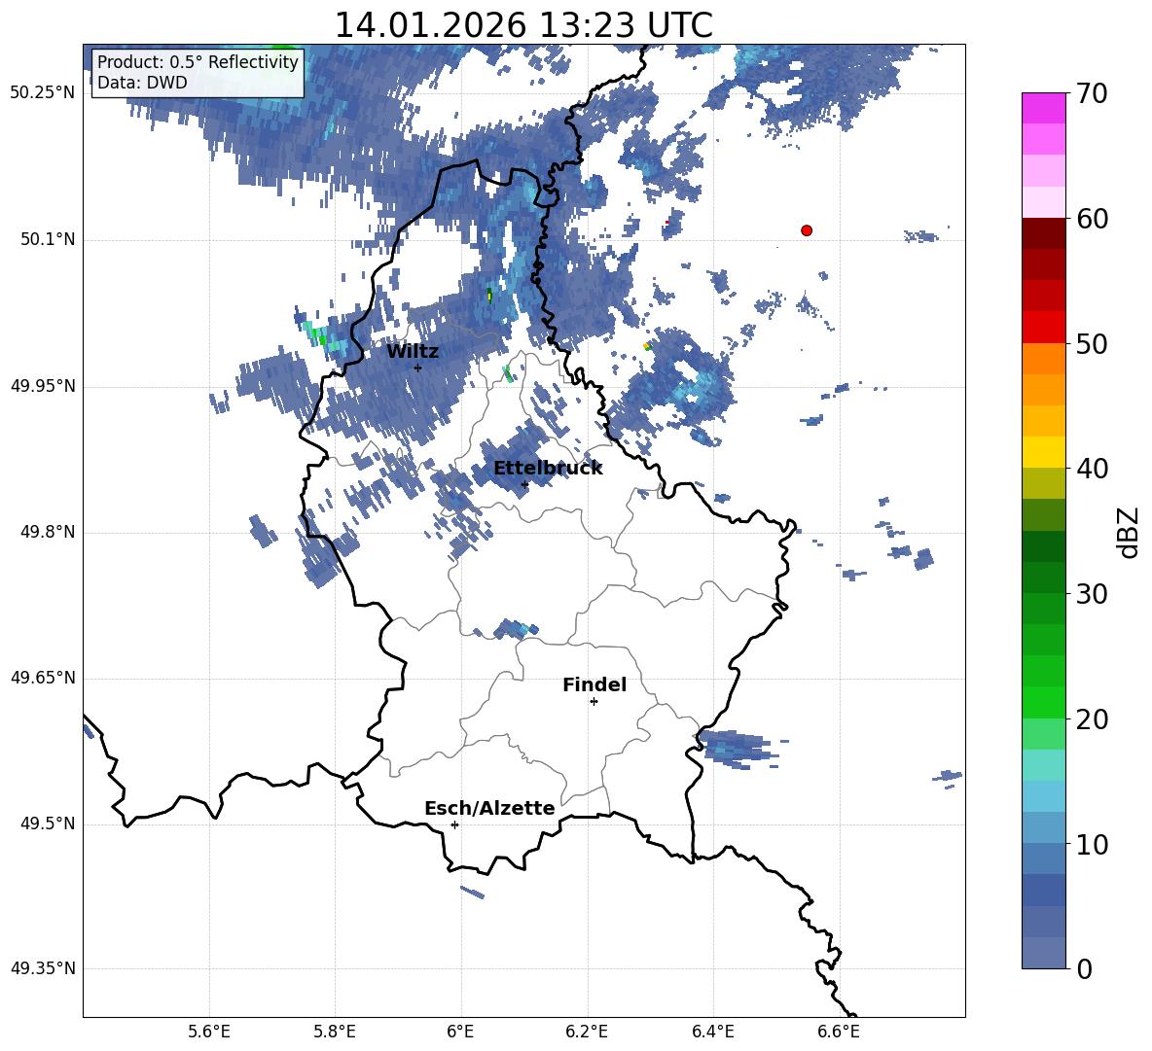Image resolution: width=1152 pixels, height=1051 pixels.
Task: Click the 0 value on the colorbar
Action: pos(1085,969)
